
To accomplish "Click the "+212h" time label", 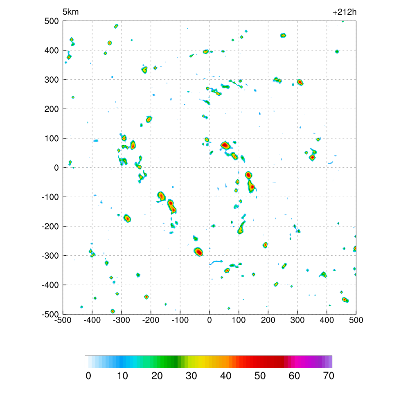I will (345, 12).
